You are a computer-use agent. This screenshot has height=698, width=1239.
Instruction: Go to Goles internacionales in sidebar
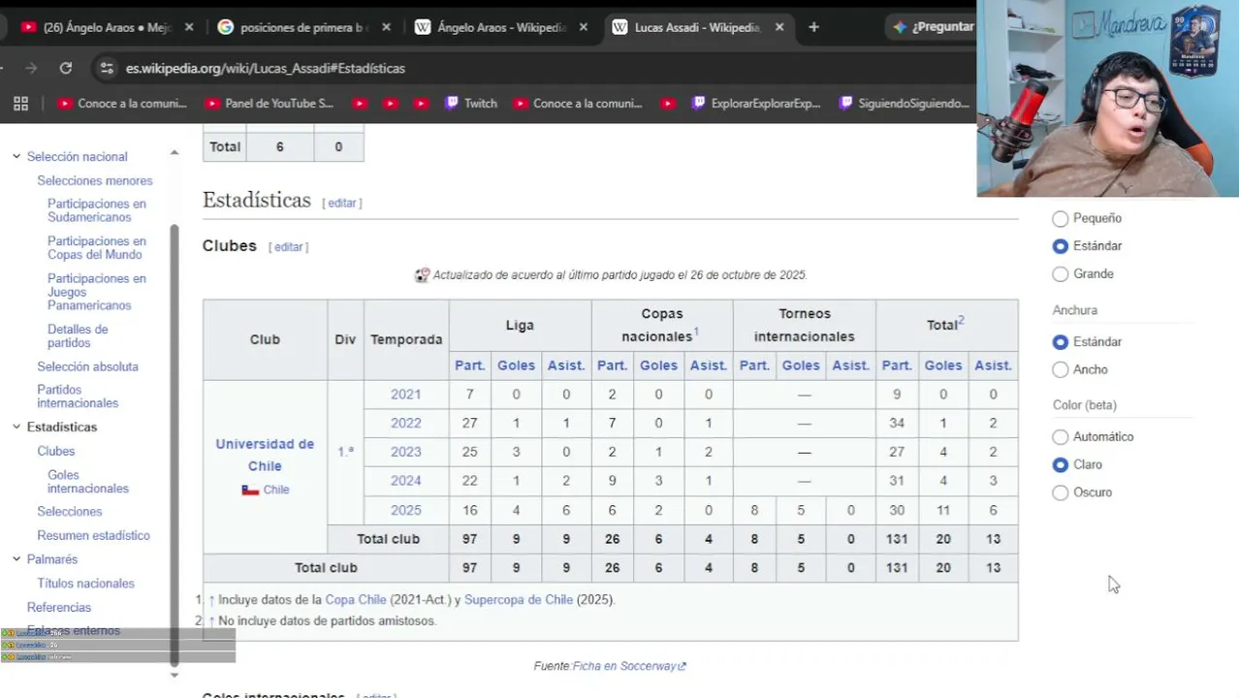point(87,482)
